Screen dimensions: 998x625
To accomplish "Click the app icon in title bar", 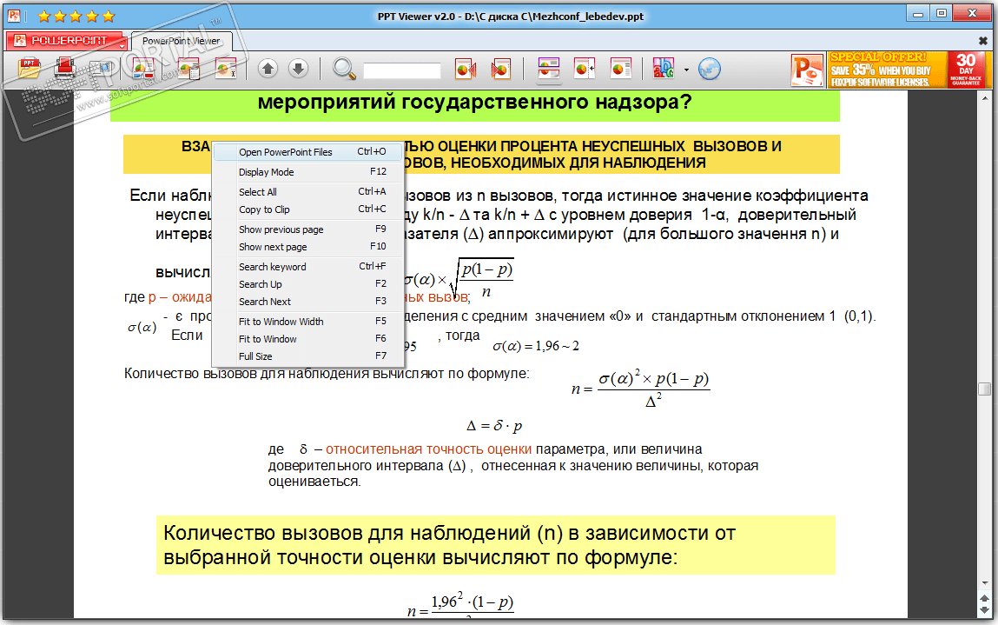I will click(x=14, y=16).
